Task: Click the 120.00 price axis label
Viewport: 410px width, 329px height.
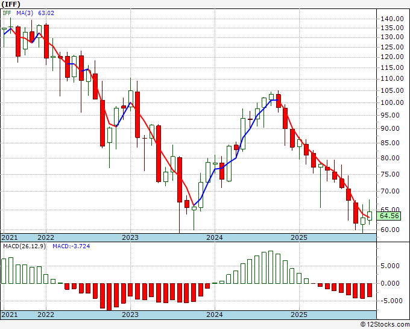Action: point(392,57)
